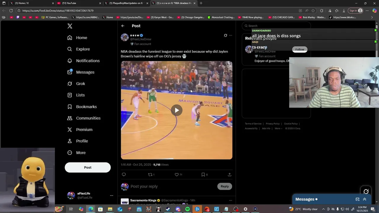Switch to the PlaqueBoyMaxUpdates tab
379x213 pixels.
pyautogui.click(x=127, y=3)
